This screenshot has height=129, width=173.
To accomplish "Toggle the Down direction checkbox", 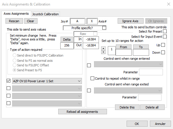I will click(x=163, y=53).
